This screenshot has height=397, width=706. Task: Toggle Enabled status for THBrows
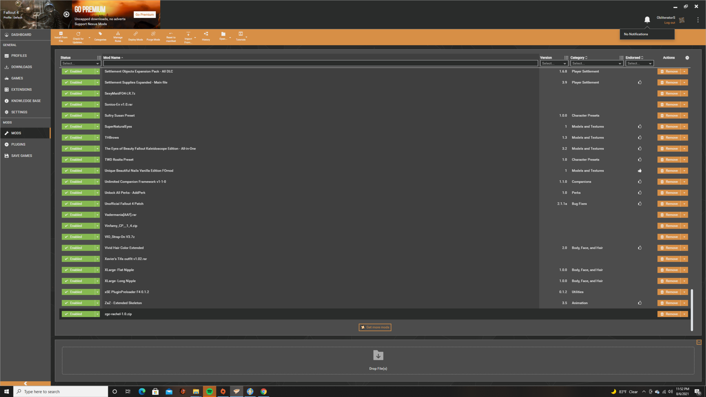78,137
